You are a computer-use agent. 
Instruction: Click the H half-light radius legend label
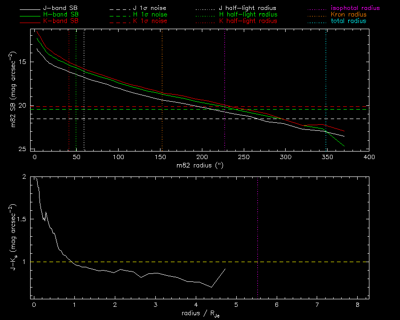[248, 15]
